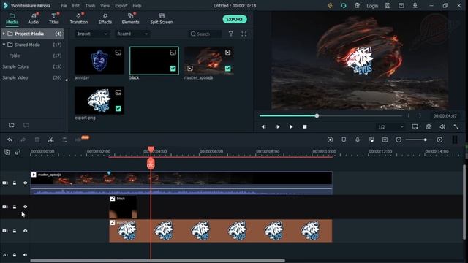
Task: Click the redo icon
Action: [x=23, y=140]
